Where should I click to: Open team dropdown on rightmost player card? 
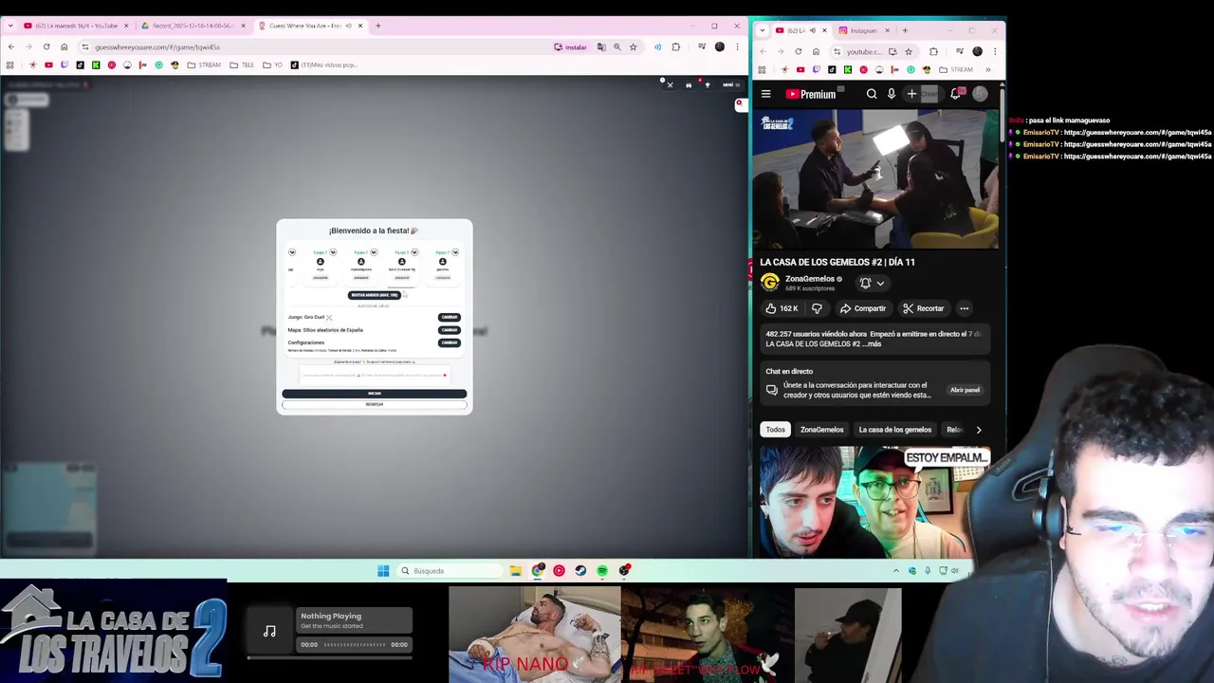click(x=455, y=252)
